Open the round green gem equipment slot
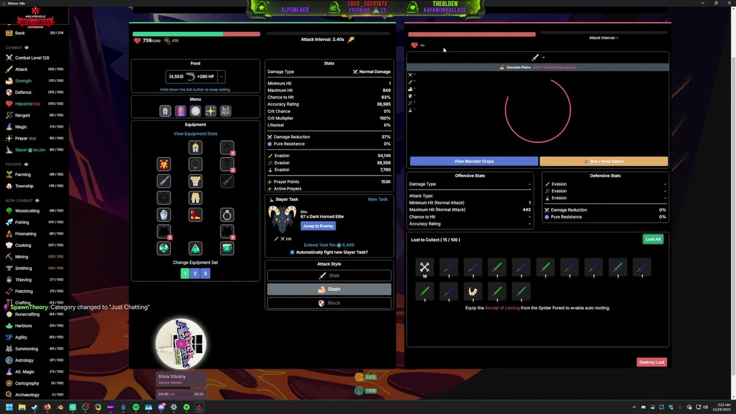 pyautogui.click(x=164, y=248)
